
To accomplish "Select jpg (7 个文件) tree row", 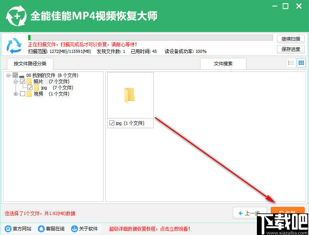I will click(x=57, y=88).
